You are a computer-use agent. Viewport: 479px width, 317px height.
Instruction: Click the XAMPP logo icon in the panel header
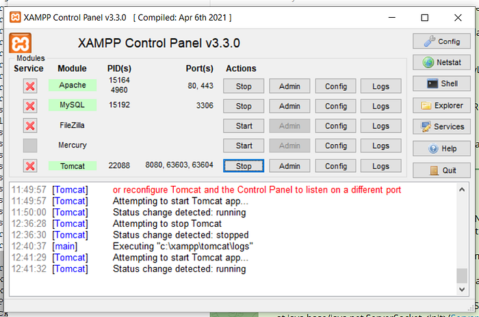coord(20,43)
